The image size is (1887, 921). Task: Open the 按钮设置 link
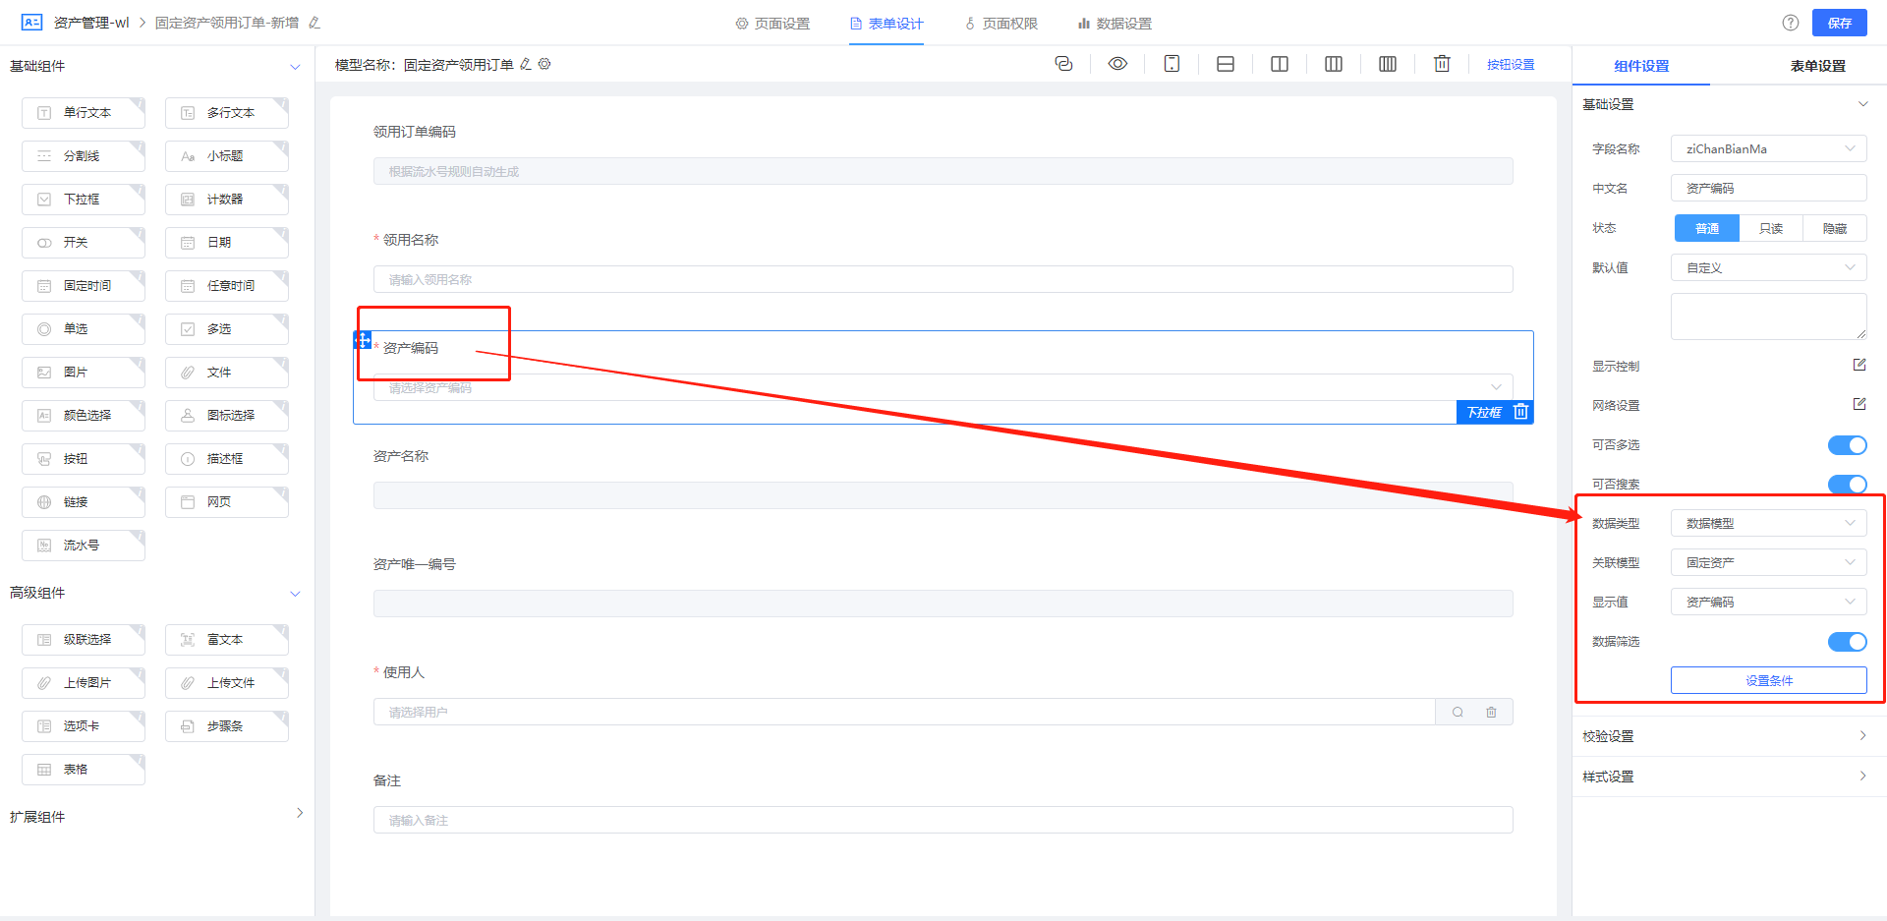coord(1511,65)
